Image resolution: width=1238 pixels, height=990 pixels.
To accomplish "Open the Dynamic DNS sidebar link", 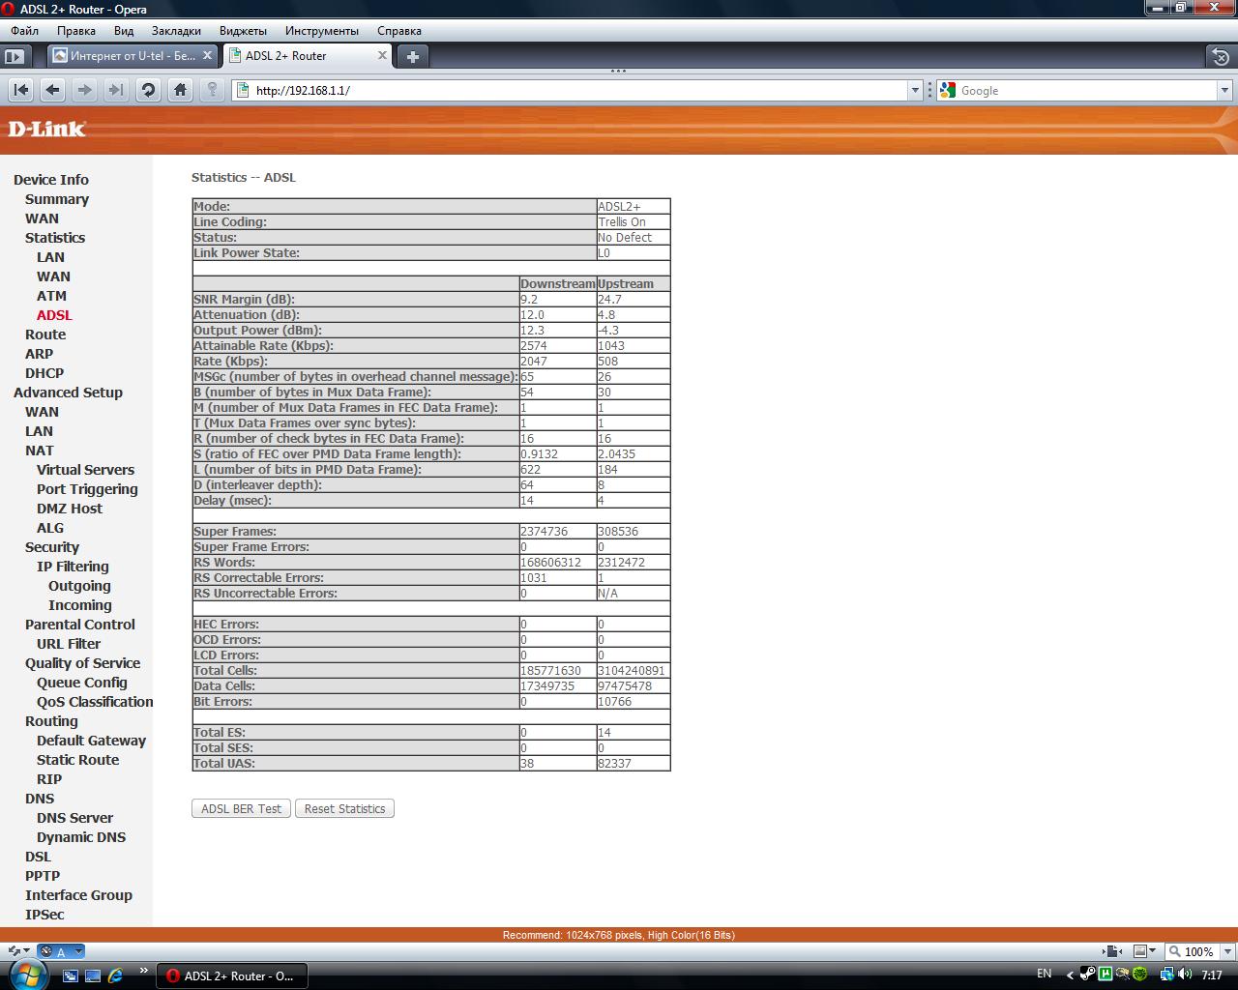I will click(x=81, y=837).
